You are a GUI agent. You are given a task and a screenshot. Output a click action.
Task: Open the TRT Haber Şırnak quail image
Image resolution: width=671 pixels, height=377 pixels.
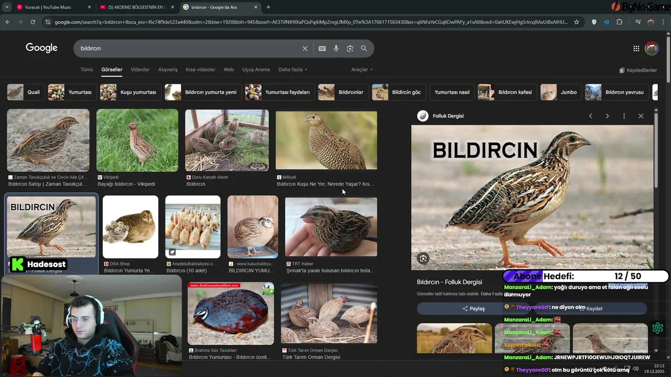(331, 227)
